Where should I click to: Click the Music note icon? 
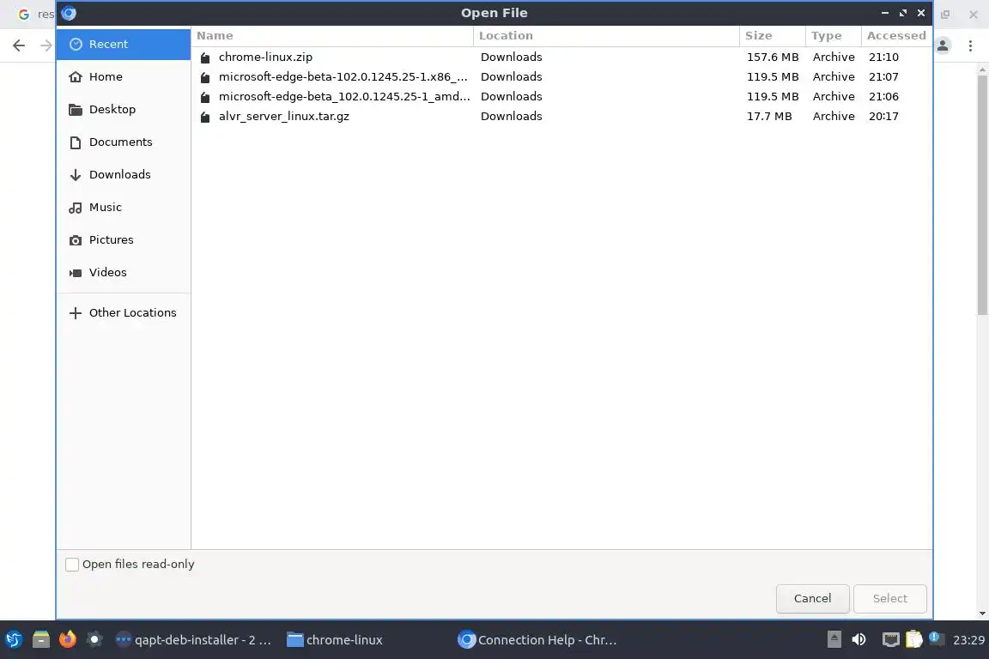[76, 208]
